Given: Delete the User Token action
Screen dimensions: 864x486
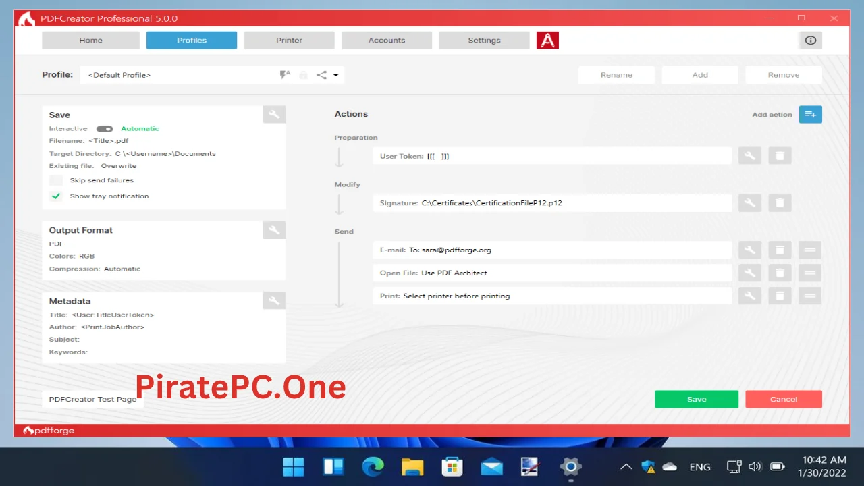Looking at the screenshot, I should [x=780, y=156].
